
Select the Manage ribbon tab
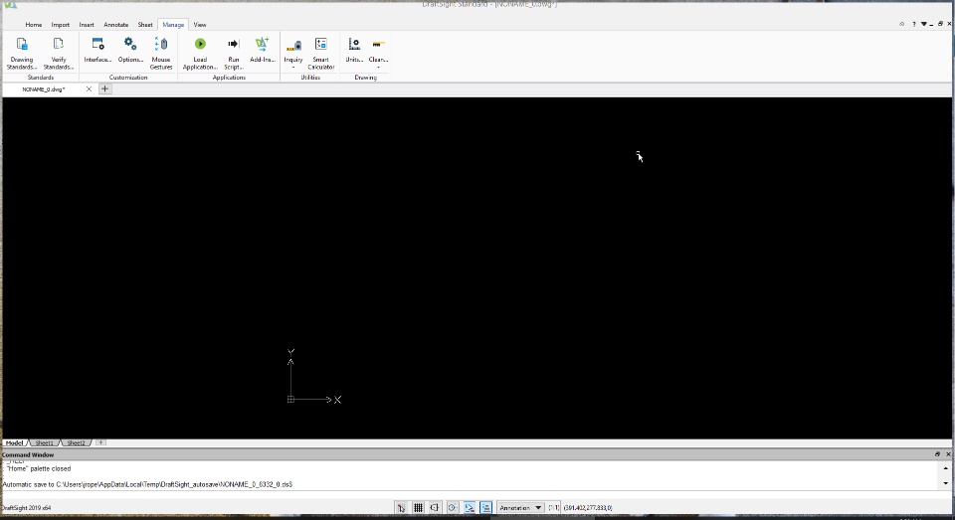click(173, 25)
